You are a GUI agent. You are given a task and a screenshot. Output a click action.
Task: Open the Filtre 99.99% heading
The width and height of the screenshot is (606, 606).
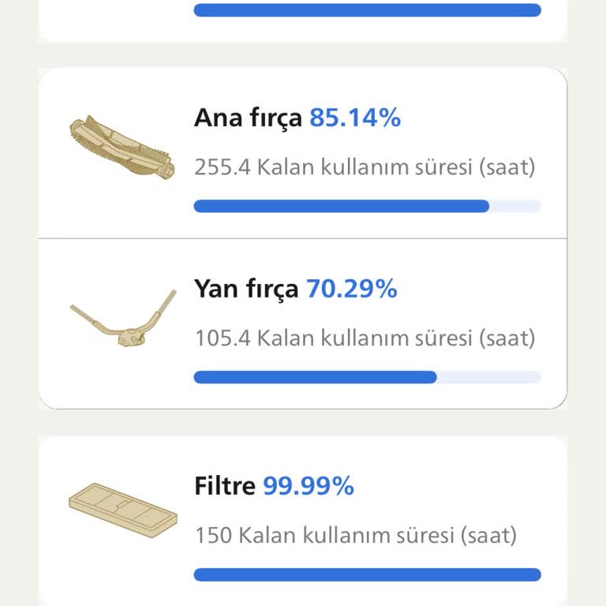[x=274, y=486]
